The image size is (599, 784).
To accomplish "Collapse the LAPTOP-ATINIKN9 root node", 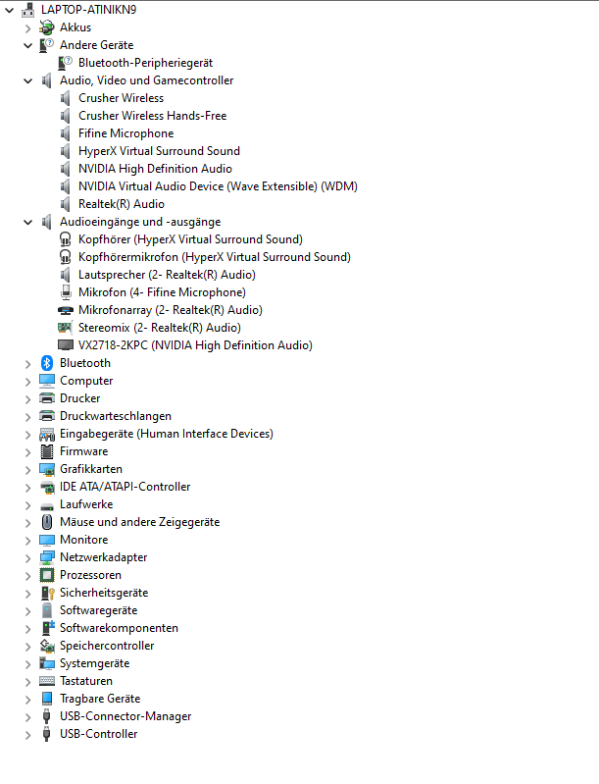I will 10,10.
